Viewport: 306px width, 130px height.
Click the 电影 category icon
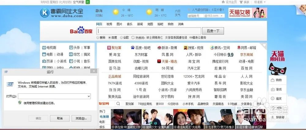point(44,54)
